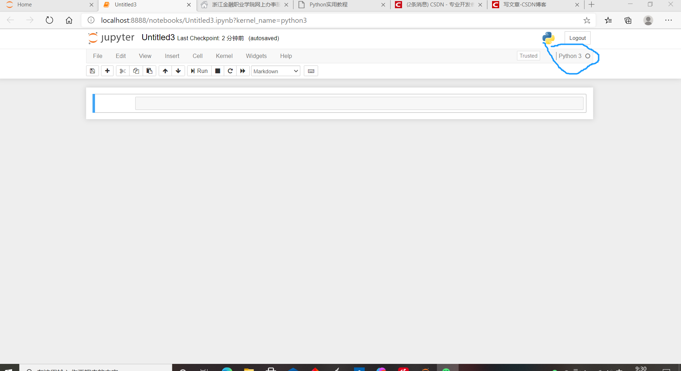Image resolution: width=681 pixels, height=371 pixels.
Task: Go forward in browser history
Action: pos(30,20)
